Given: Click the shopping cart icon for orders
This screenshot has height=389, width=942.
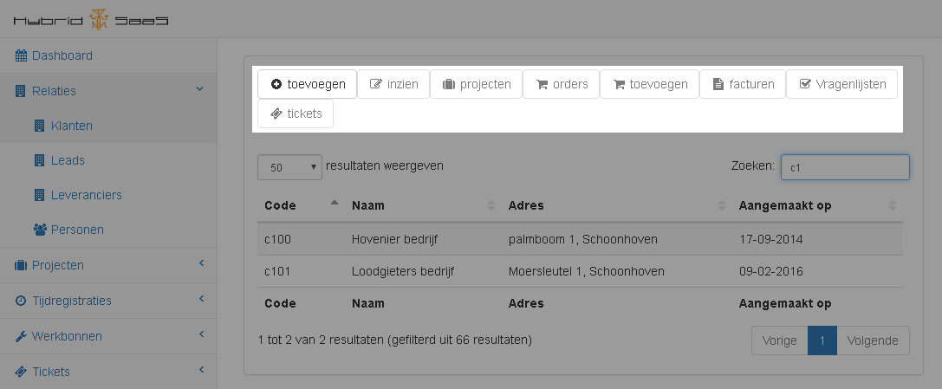Looking at the screenshot, I should 542,84.
